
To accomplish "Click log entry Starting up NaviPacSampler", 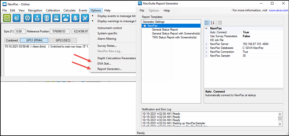I will coord(174,123).
